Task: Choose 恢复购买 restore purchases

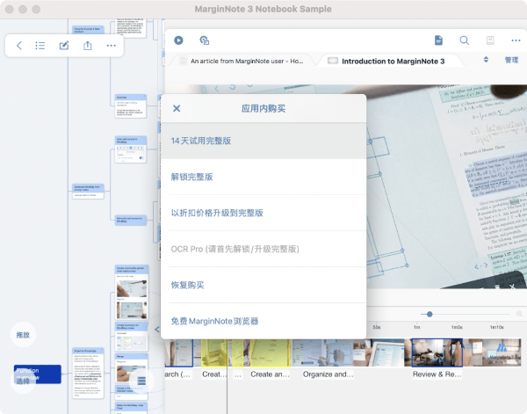Action: pos(263,285)
